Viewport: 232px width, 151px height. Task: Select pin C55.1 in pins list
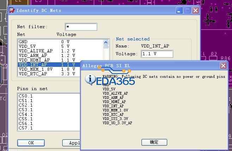(25, 119)
